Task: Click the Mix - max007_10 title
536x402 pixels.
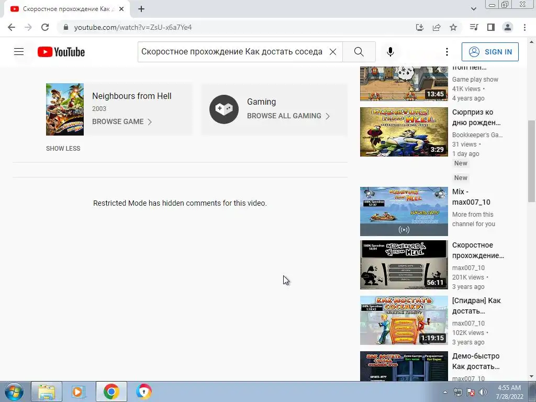Action: (471, 197)
